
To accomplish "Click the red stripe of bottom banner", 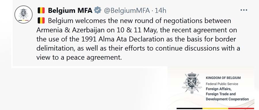I will tap(241, 109).
